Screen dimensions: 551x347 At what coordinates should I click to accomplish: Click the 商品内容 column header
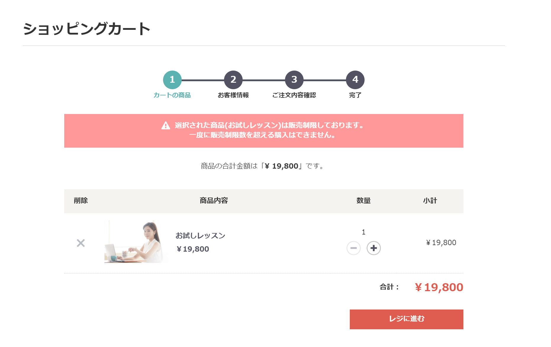(x=214, y=201)
